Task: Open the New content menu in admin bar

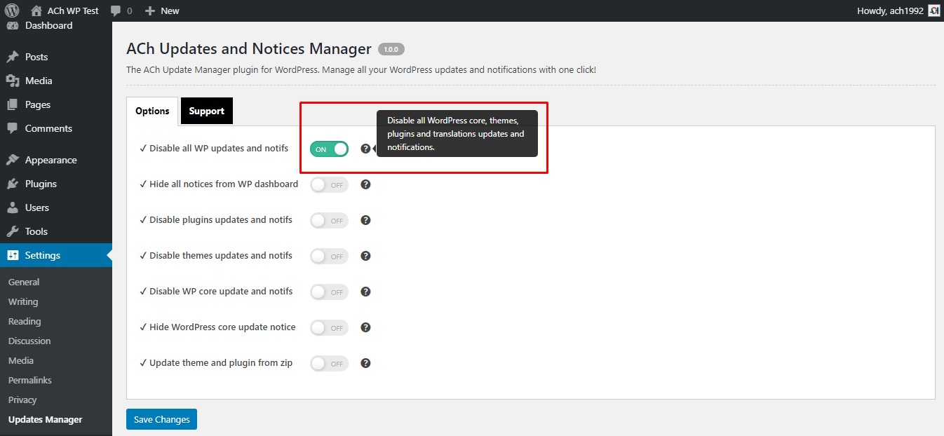Action: point(162,11)
